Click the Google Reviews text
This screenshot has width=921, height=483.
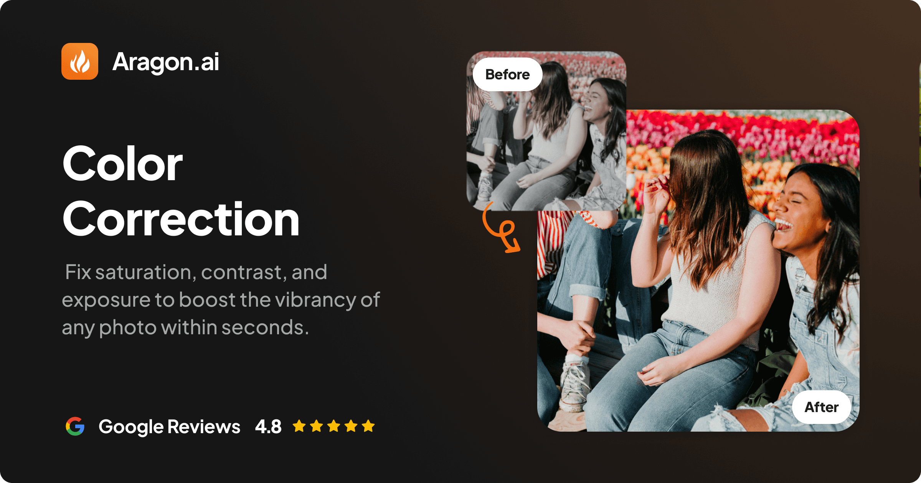[169, 427]
